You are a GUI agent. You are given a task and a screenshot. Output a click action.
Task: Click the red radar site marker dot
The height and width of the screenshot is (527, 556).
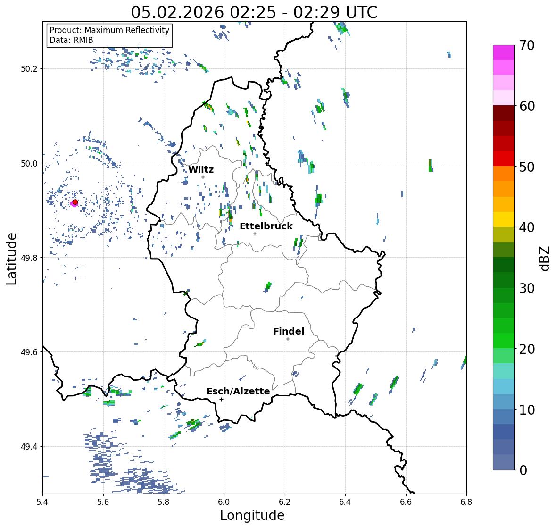pos(75,202)
